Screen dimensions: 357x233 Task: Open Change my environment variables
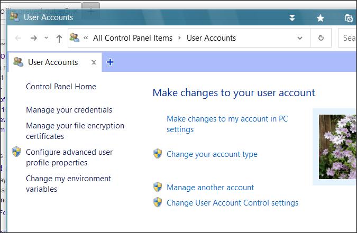(69, 184)
